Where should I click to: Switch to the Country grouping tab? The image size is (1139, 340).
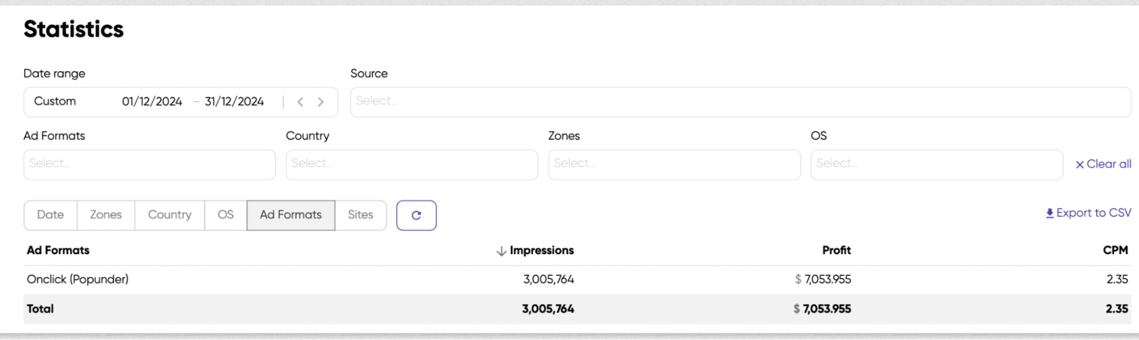pyautogui.click(x=169, y=215)
